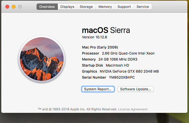Minimize the window with yellow button
189x123 pixels.
(x=14, y=7)
